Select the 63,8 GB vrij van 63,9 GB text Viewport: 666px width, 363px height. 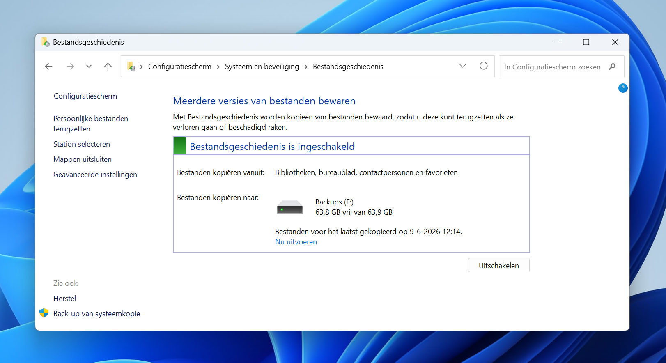click(354, 212)
